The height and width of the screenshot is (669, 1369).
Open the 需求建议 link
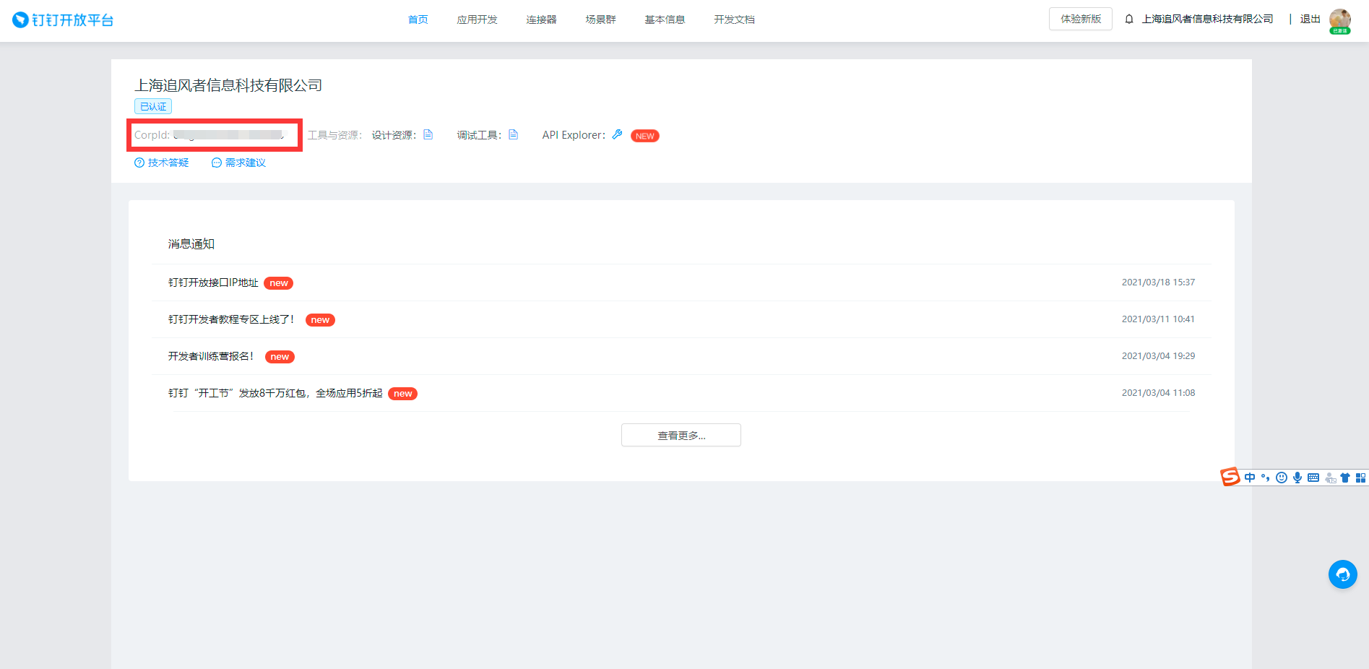[239, 163]
